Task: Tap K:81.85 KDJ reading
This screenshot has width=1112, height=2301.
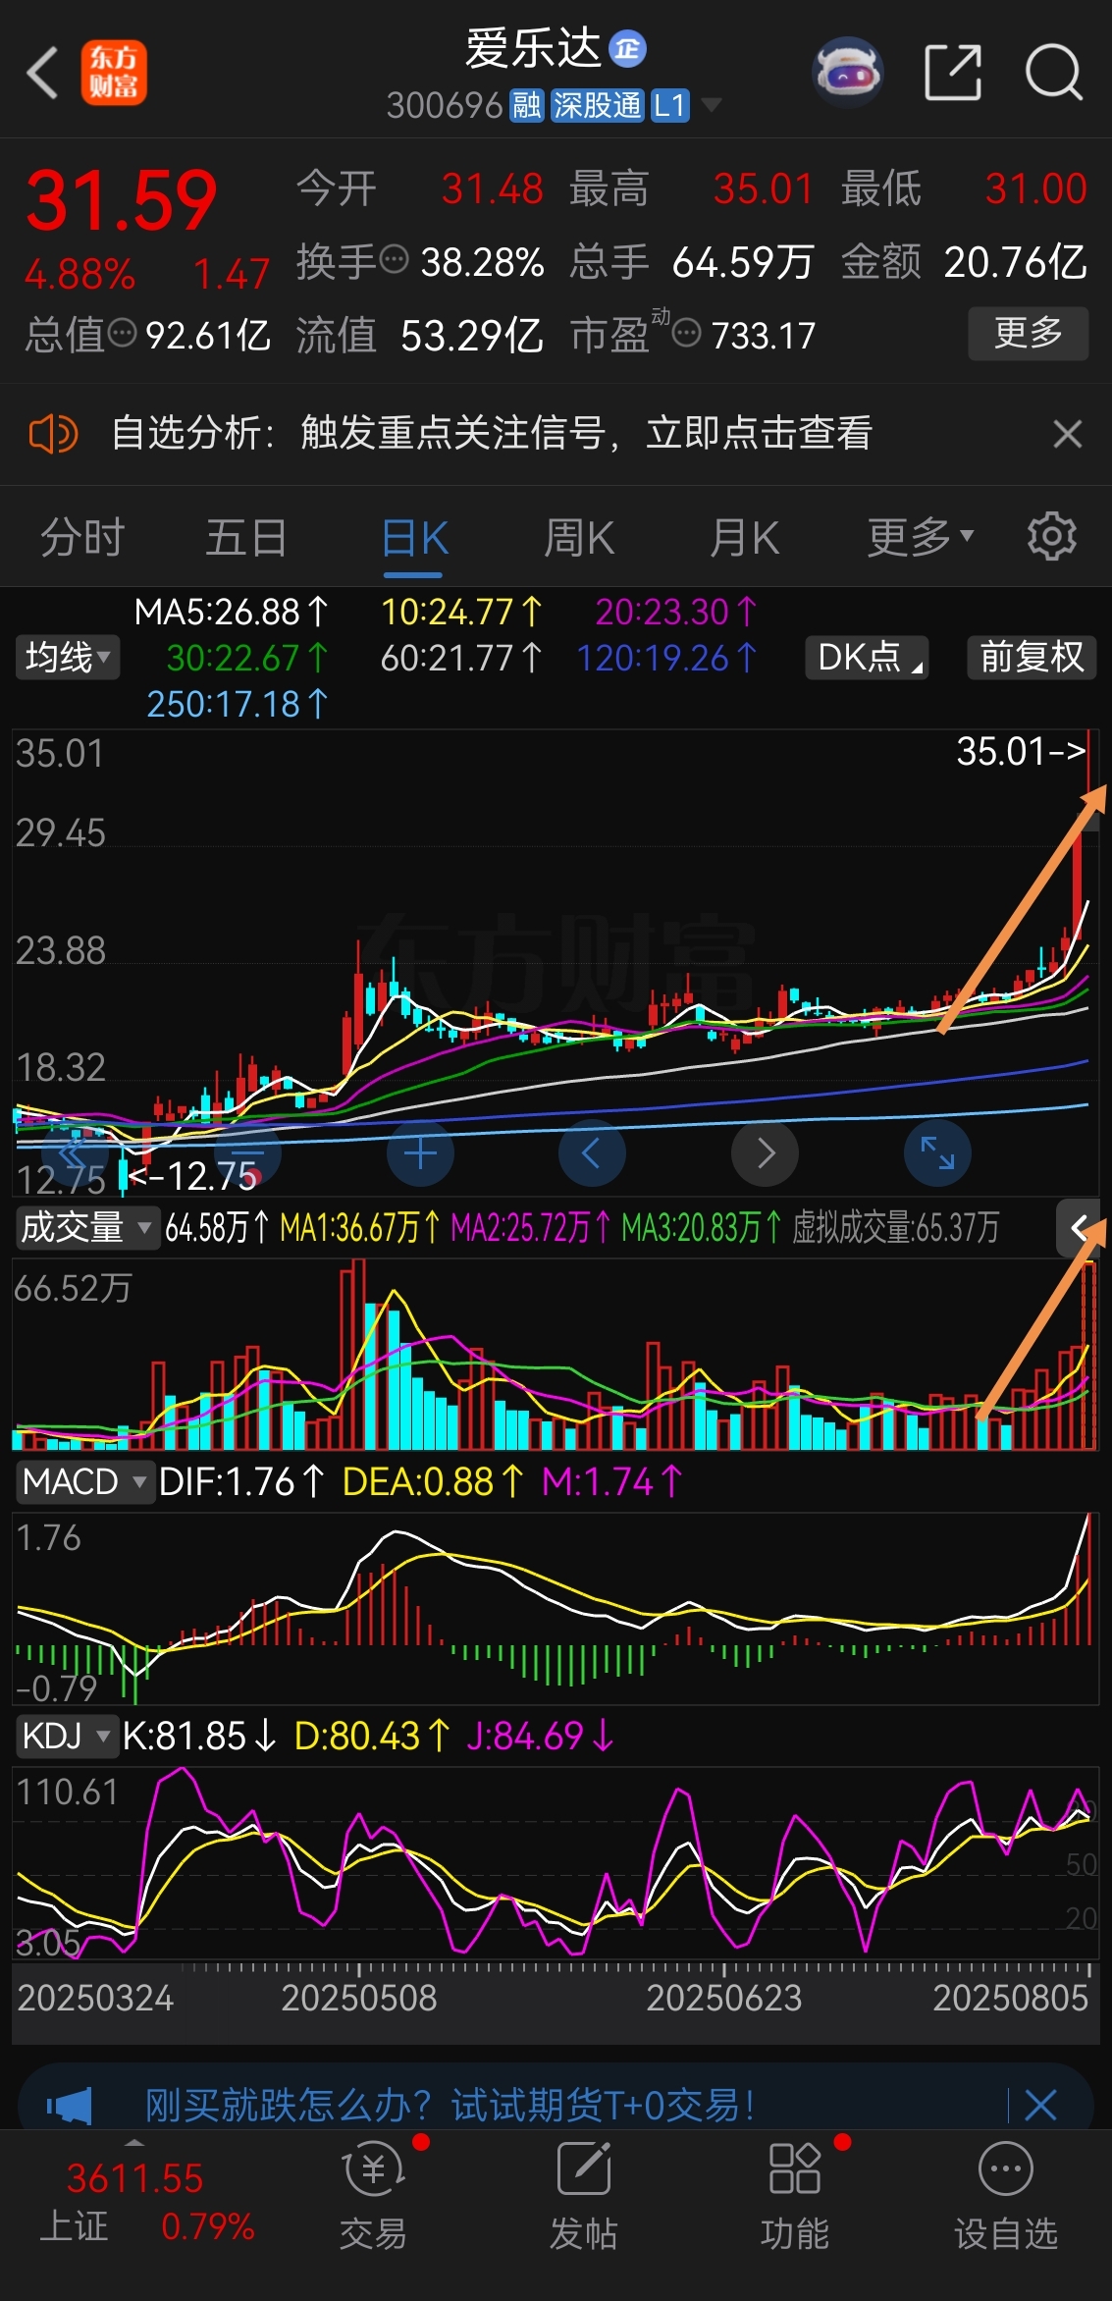Action: (199, 1736)
